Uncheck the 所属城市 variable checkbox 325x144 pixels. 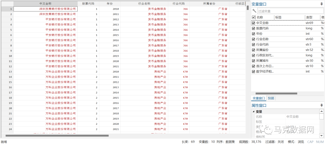[x=253, y=61]
